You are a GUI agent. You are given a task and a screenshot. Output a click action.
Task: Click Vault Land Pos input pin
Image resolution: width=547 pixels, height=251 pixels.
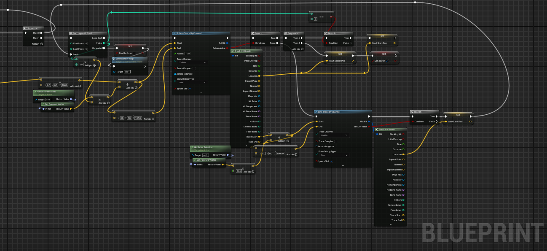446,121
